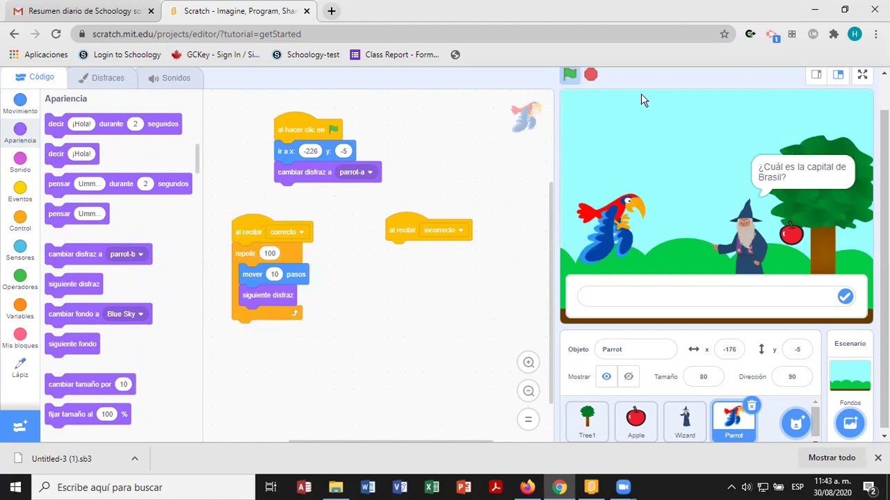
Task: Open the Sonidos tab
Action: point(169,78)
